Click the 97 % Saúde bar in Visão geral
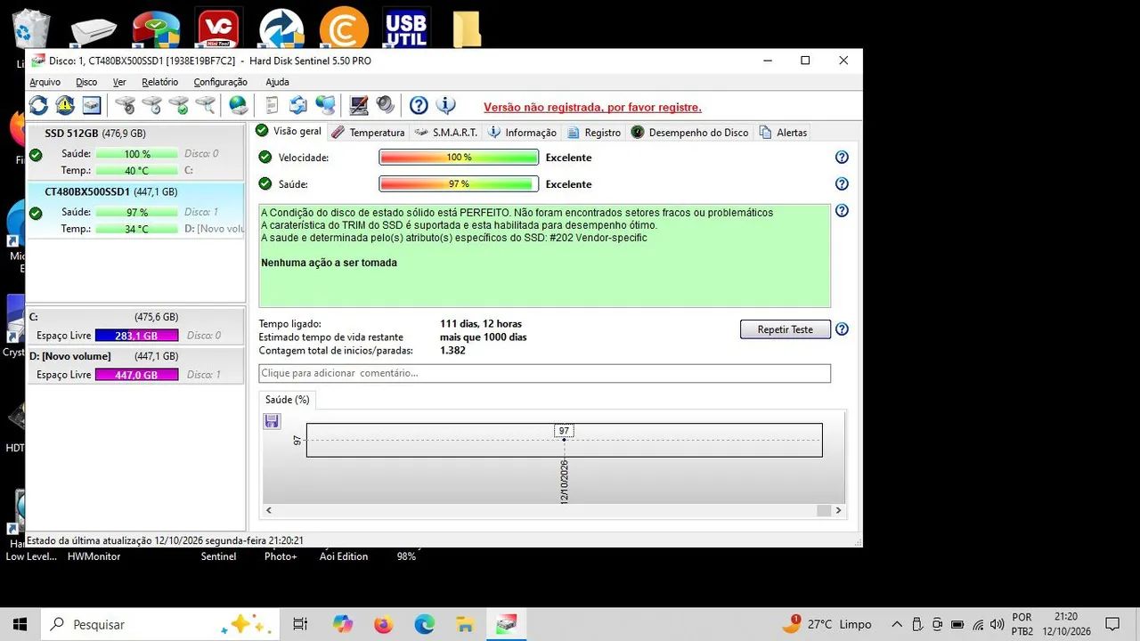This screenshot has height=641, width=1140. 459,184
